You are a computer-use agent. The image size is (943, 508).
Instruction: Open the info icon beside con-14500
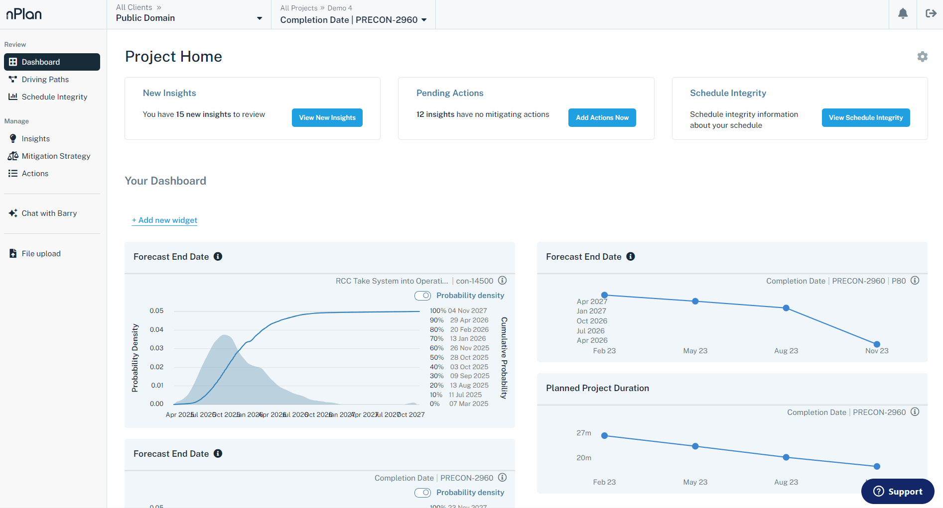coord(503,281)
